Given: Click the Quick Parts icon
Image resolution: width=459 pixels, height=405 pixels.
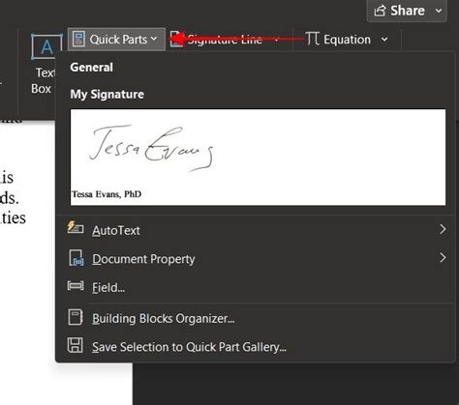Looking at the screenshot, I should point(78,39).
